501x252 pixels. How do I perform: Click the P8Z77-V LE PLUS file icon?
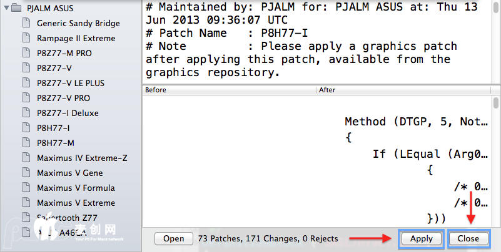click(25, 83)
